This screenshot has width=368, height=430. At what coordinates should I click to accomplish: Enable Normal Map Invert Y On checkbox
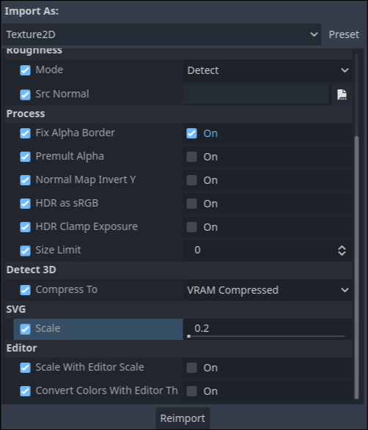tap(191, 180)
